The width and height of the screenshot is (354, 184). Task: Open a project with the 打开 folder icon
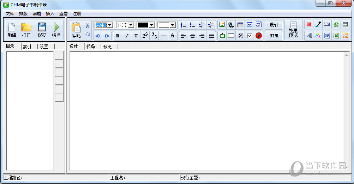tap(26, 30)
